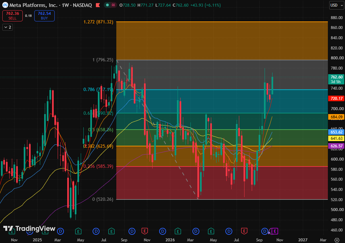Viewport: 345px width, 243px height.
Task: Open the red earnings marker near Nov 2025
Action: (x=145, y=231)
